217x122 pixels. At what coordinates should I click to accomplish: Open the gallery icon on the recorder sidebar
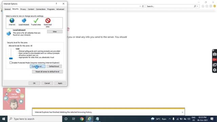(215, 65)
